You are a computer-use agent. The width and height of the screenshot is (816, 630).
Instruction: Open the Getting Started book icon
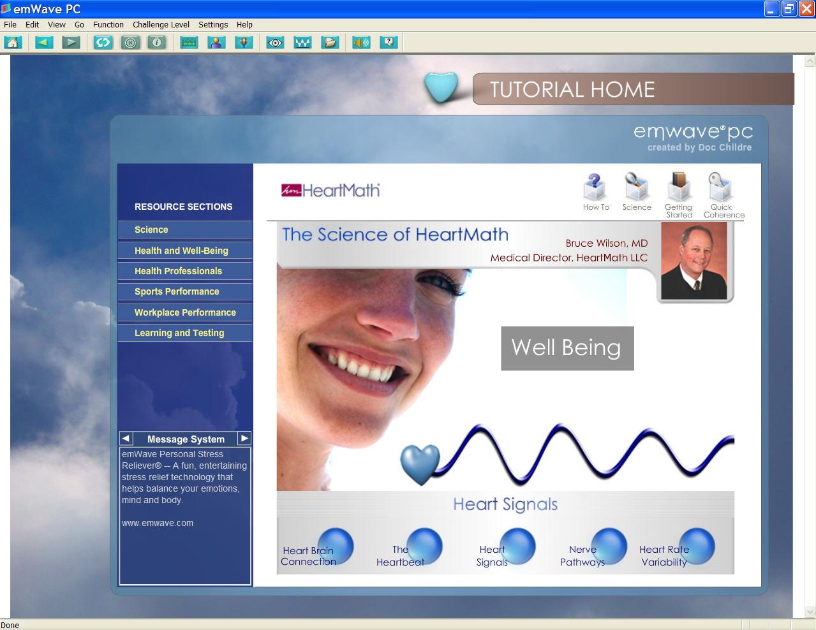point(679,195)
